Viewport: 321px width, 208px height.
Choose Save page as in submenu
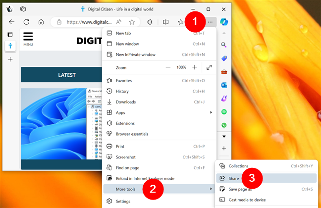[267, 189]
